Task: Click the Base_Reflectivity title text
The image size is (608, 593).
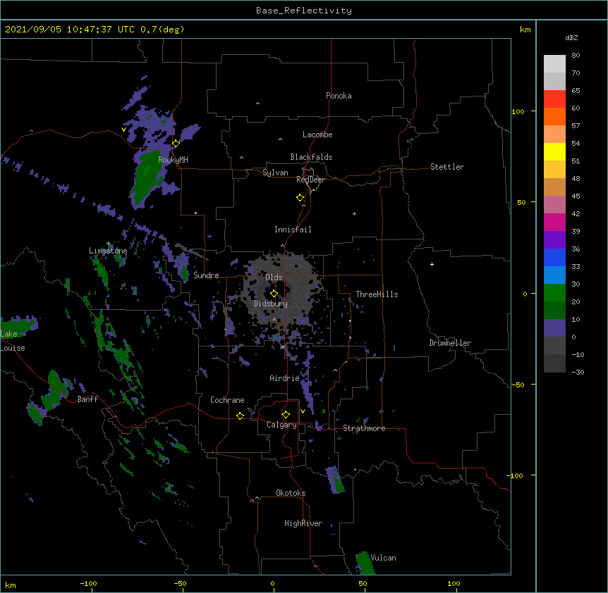Action: (303, 11)
